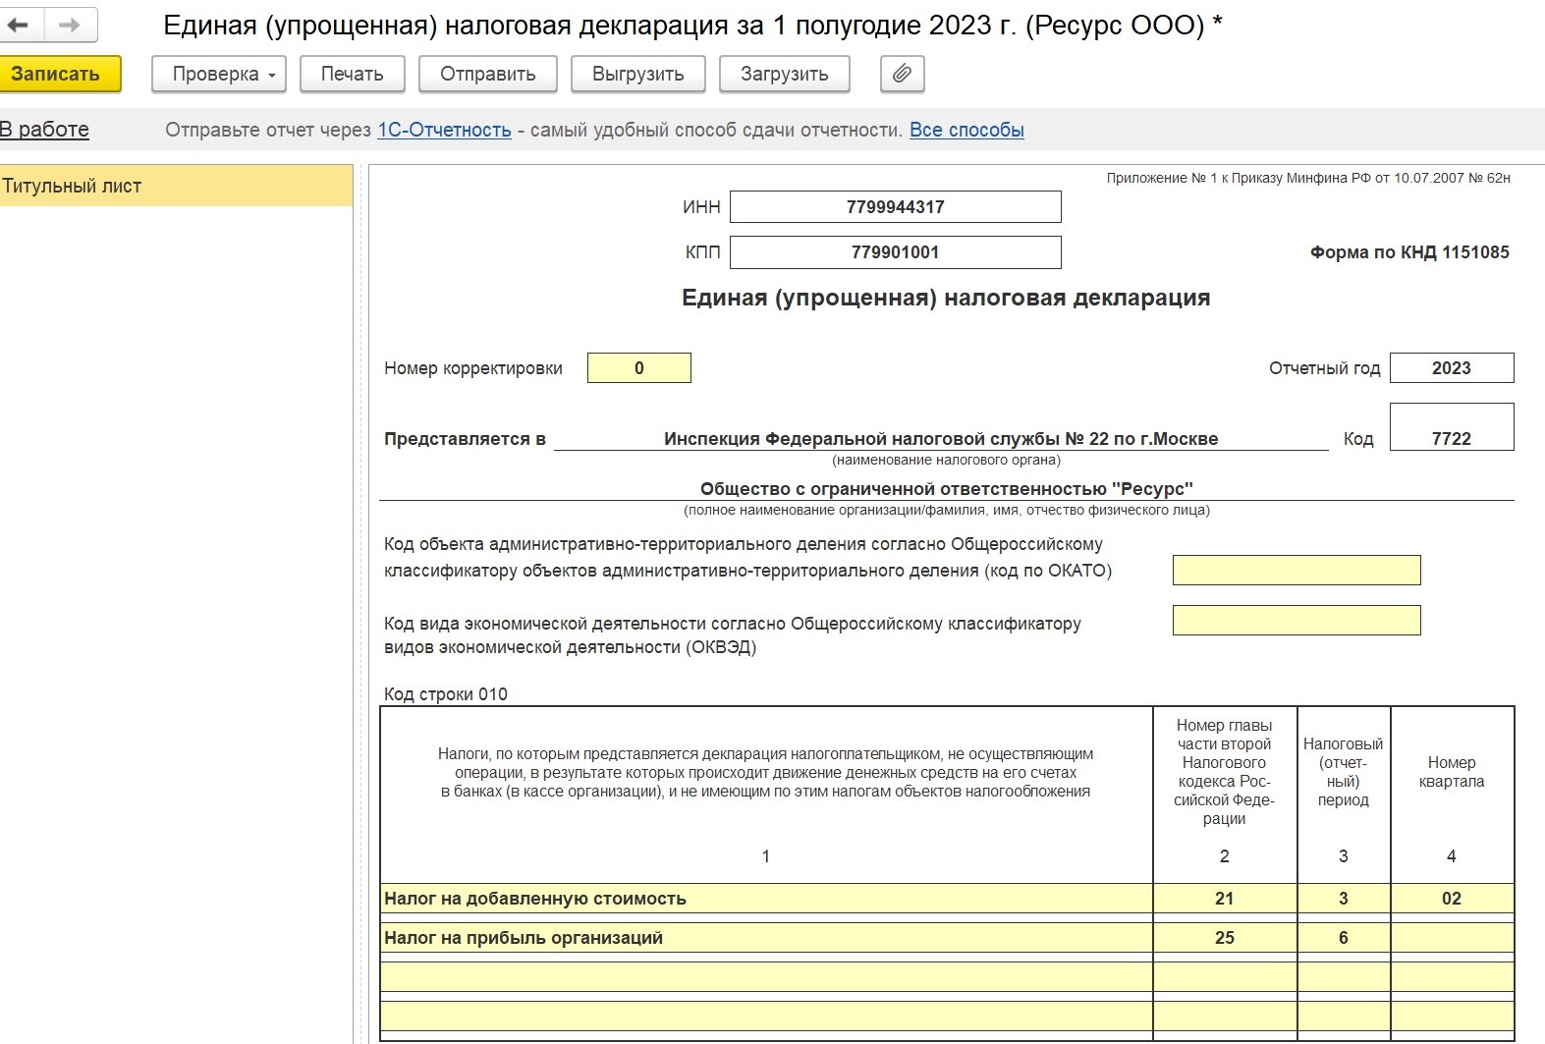The image size is (1545, 1044).
Task: Click the Код строки 010 label
Action: (446, 694)
